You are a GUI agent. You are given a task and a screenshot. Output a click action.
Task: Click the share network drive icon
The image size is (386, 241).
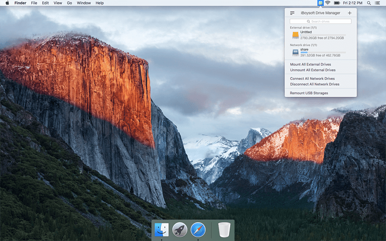(295, 52)
